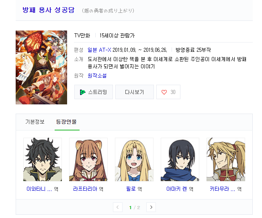Image resolution: width=262 pixels, height=218 pixels.
Task: Open the 다시보기 replay button
Action: 135,92
